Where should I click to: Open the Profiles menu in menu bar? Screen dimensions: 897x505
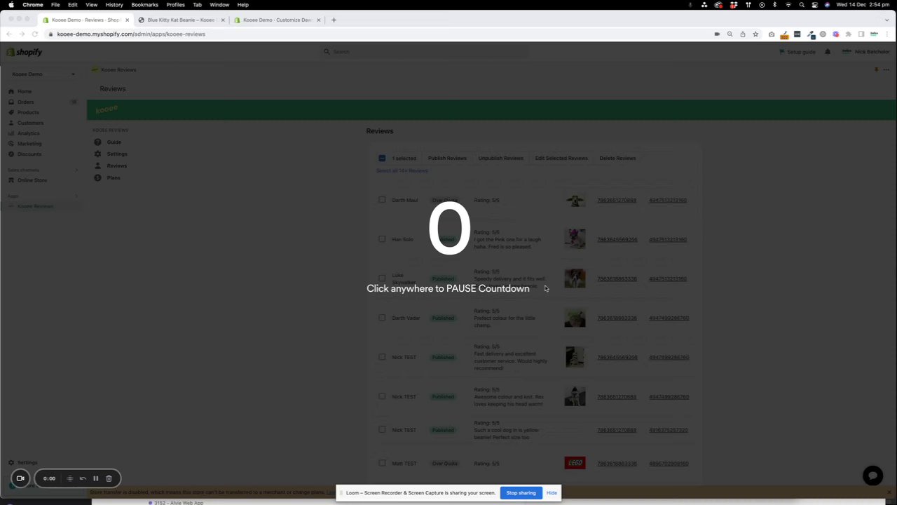(175, 5)
